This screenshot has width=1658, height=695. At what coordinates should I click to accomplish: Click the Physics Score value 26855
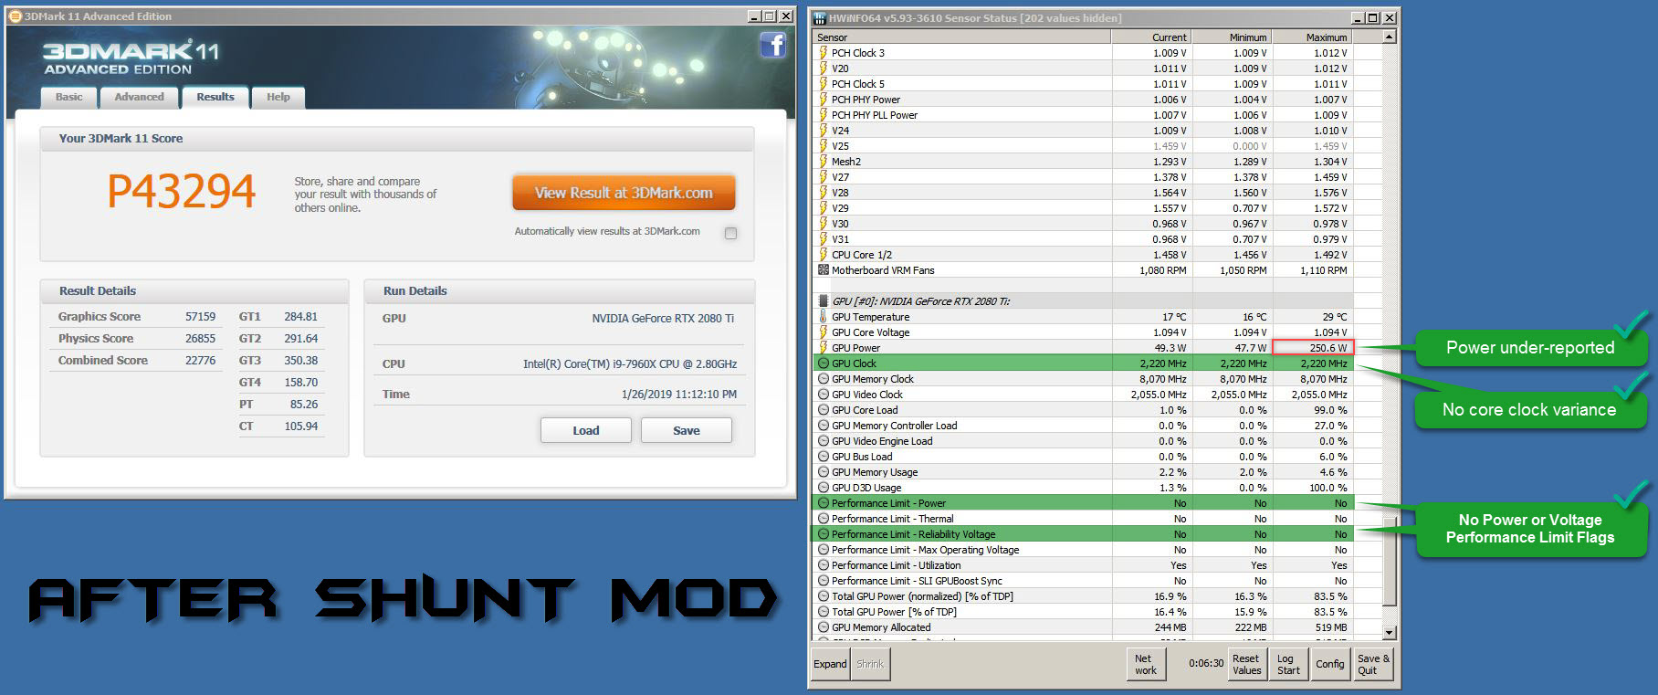click(201, 339)
